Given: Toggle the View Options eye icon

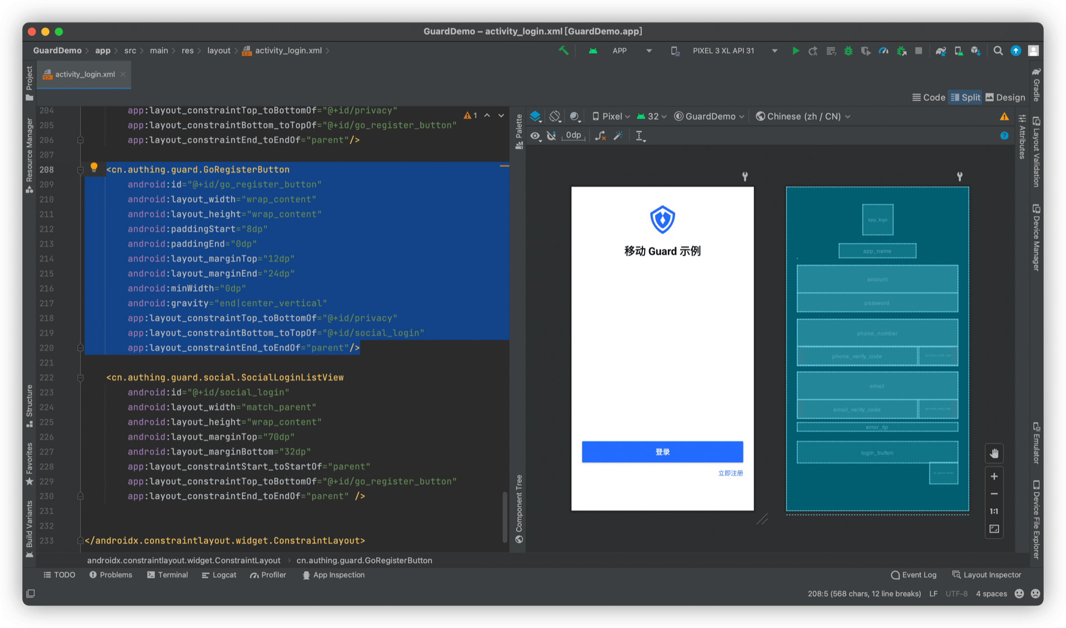Looking at the screenshot, I should (x=535, y=136).
